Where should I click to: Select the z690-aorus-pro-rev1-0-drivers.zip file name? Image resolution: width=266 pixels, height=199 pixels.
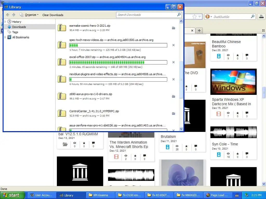tap(91, 94)
